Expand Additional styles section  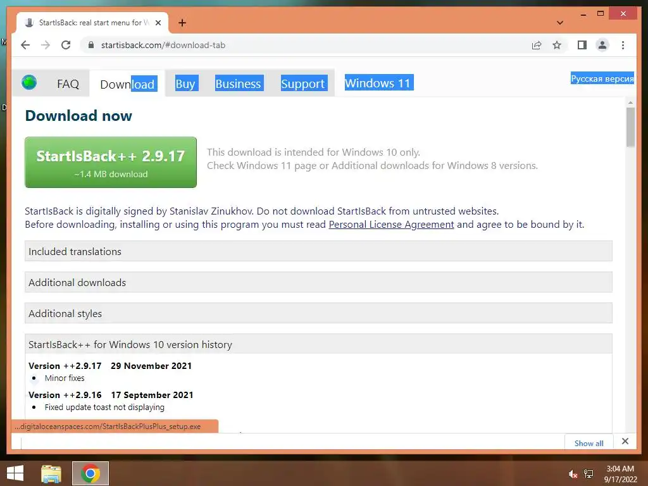318,313
